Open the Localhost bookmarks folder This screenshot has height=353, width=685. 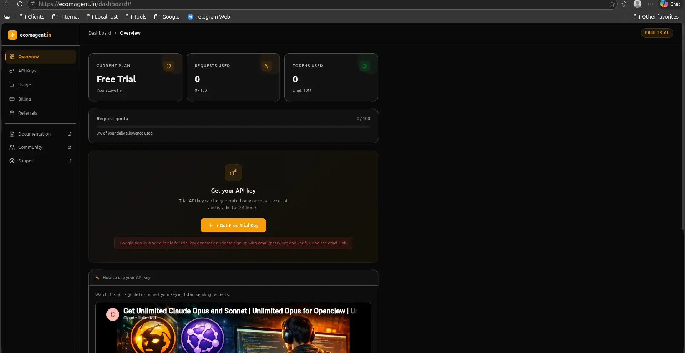point(102,17)
